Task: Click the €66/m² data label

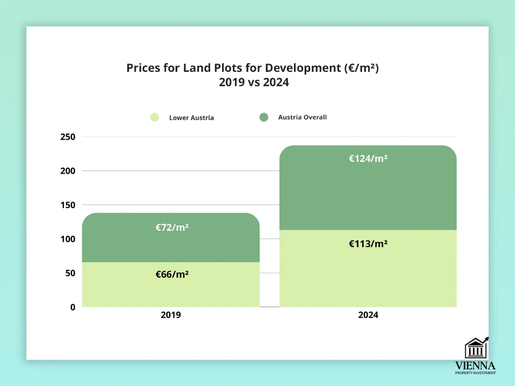Action: 172,274
